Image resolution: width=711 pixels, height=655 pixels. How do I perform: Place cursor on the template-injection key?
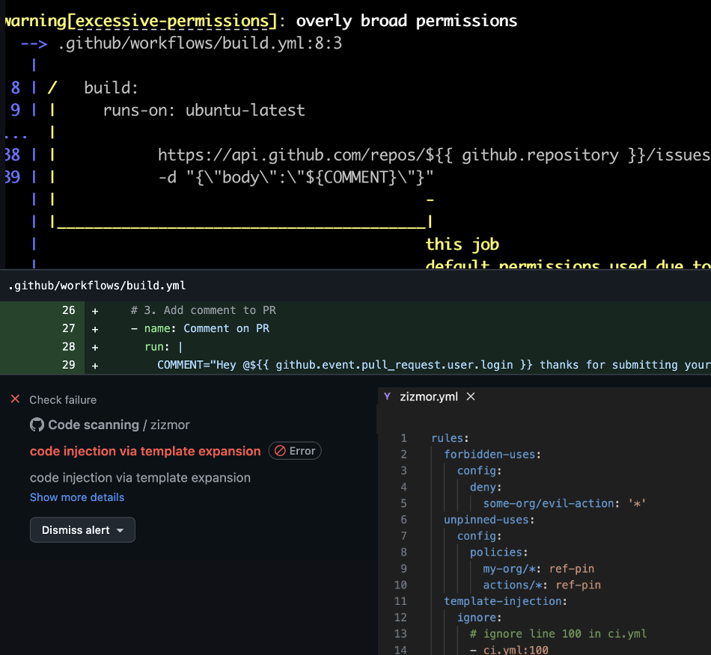pos(504,601)
